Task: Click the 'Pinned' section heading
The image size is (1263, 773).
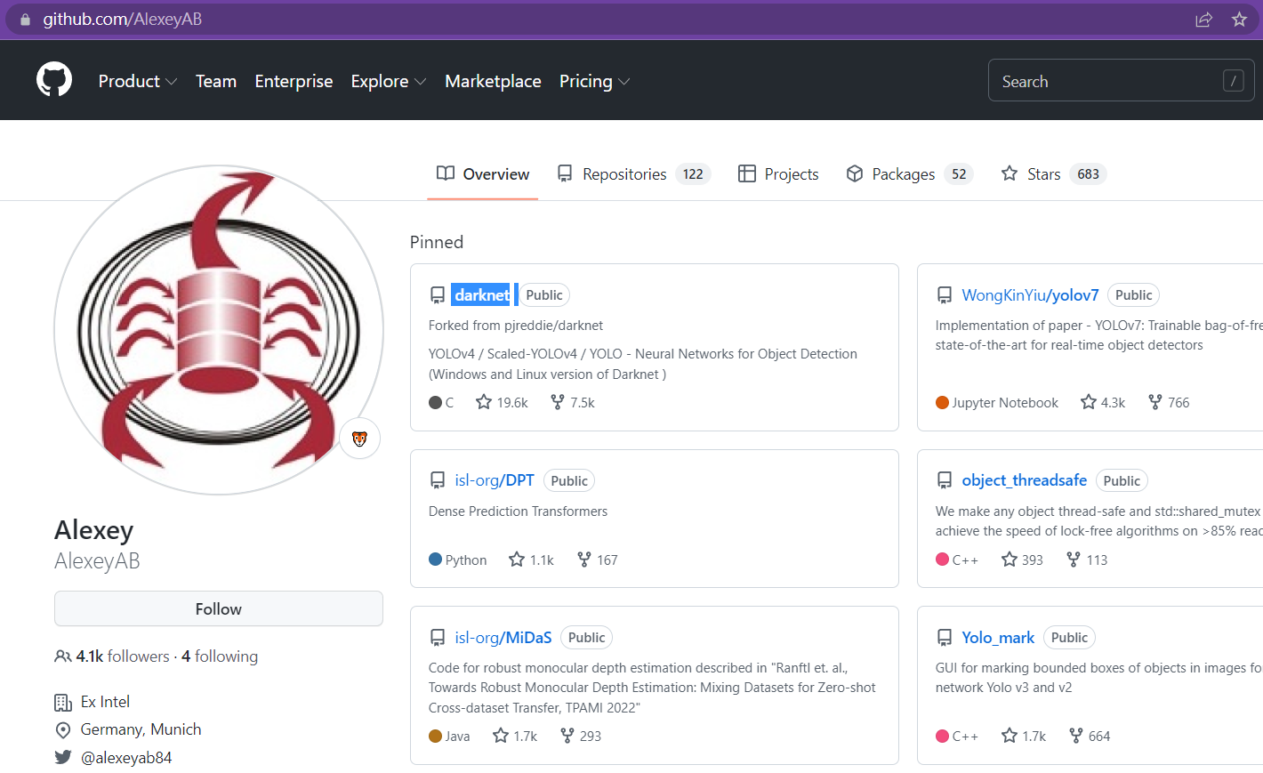Action: 437,242
